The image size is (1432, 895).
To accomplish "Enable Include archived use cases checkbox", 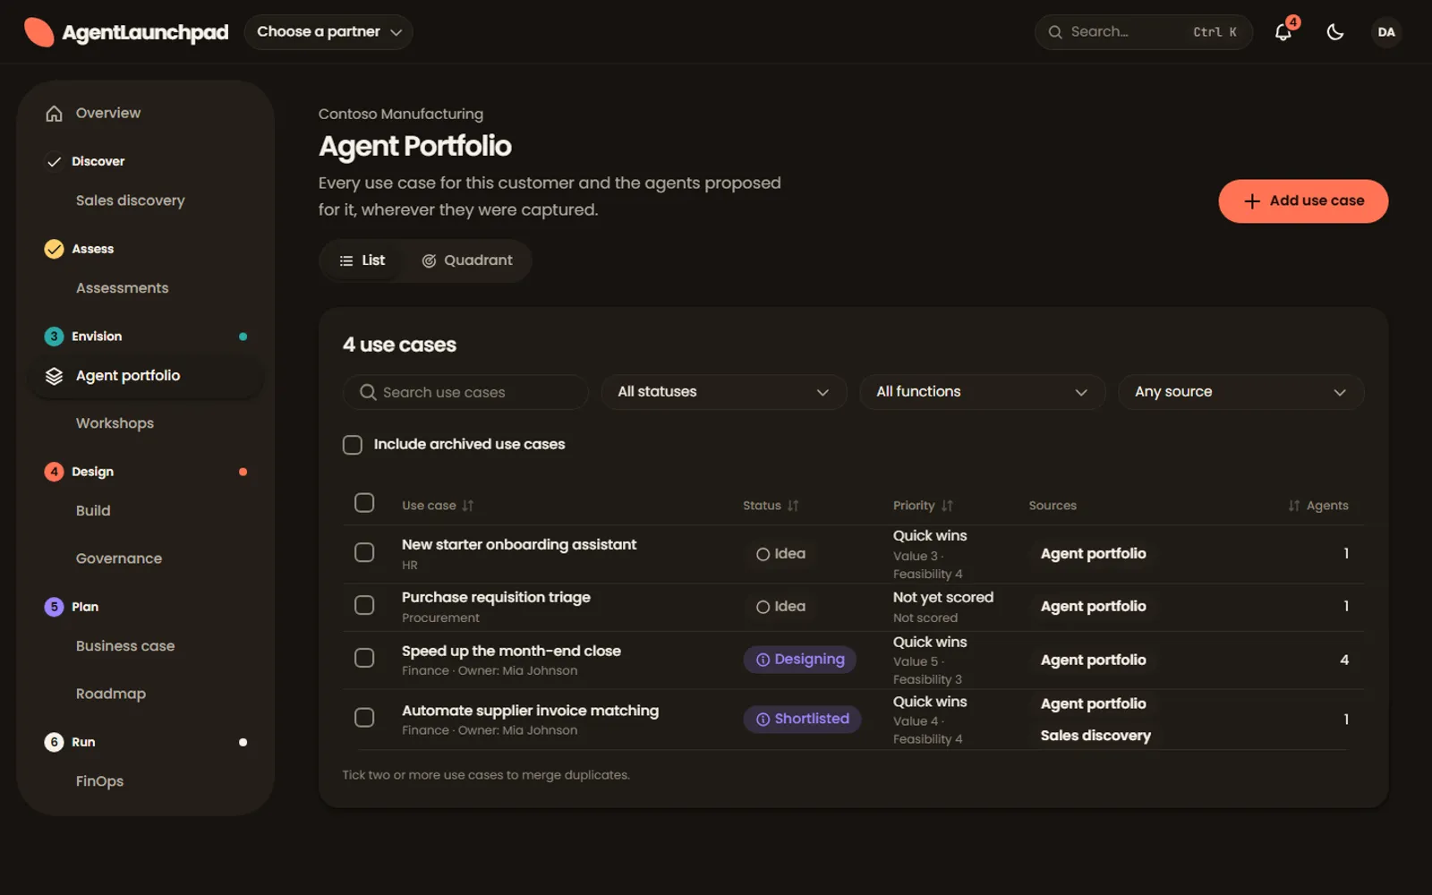I will point(353,445).
